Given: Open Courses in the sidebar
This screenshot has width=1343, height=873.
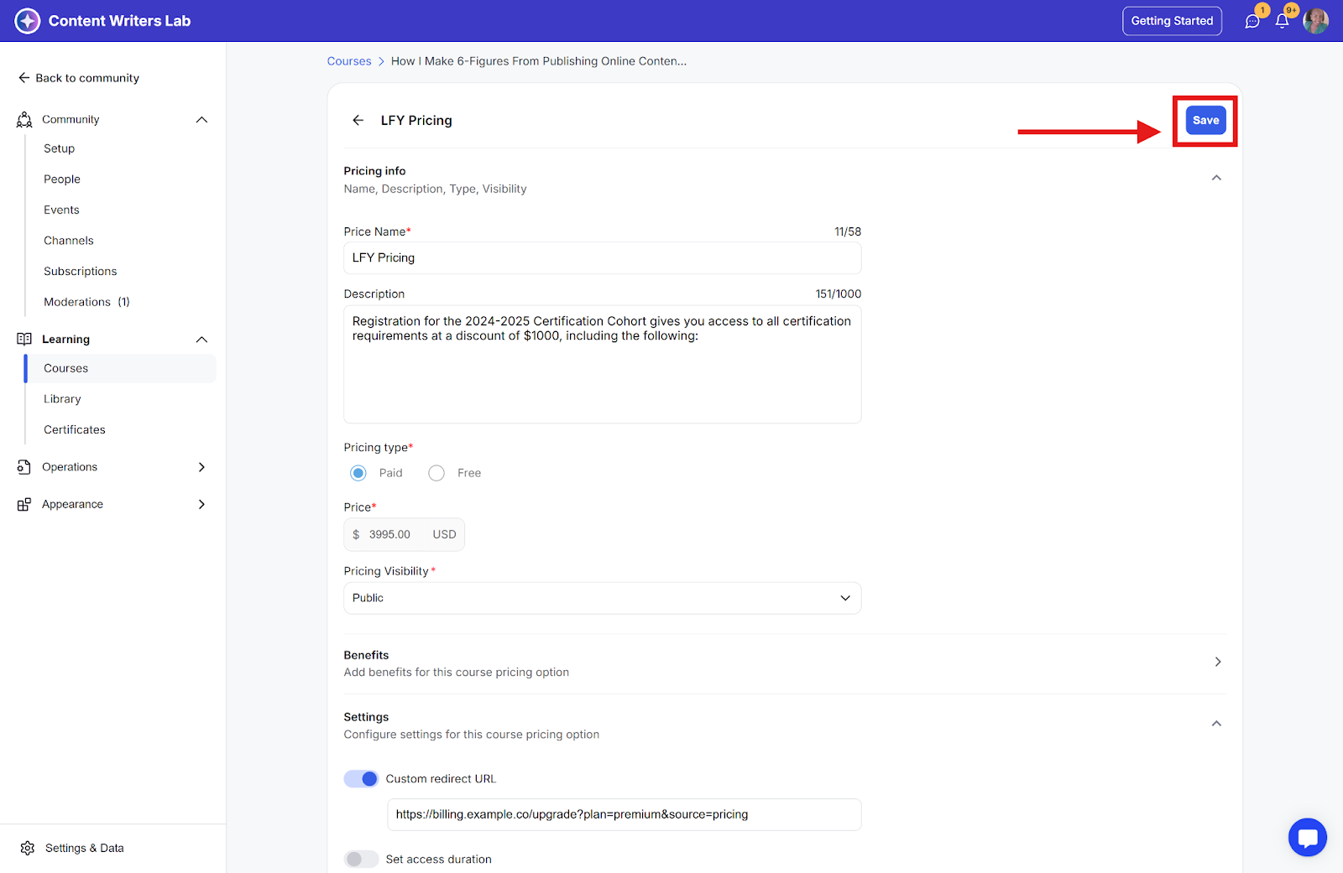Looking at the screenshot, I should coord(121,368).
